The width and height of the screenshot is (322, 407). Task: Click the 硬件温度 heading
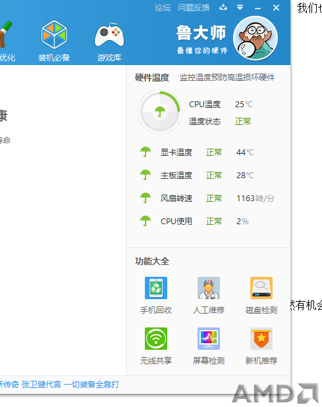(x=152, y=78)
